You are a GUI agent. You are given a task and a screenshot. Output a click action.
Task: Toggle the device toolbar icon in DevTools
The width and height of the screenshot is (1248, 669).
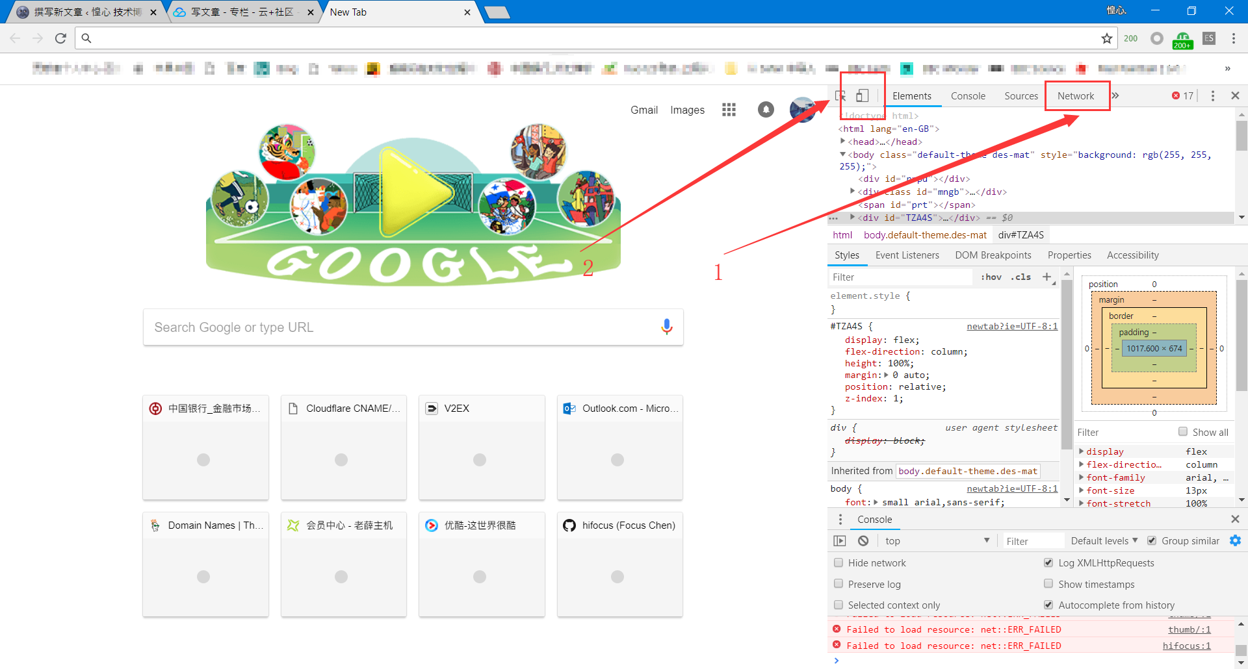(862, 95)
